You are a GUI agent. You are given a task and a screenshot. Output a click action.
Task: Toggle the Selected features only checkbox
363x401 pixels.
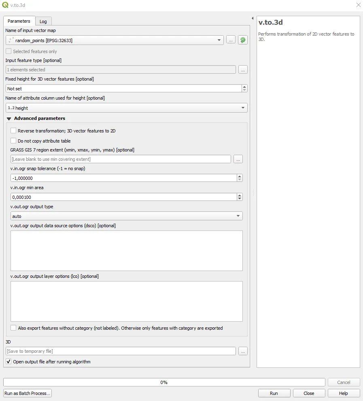pos(8,51)
